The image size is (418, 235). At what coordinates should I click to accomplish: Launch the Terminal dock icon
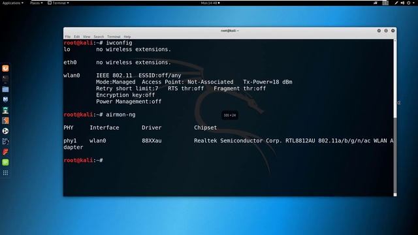tap(5, 79)
